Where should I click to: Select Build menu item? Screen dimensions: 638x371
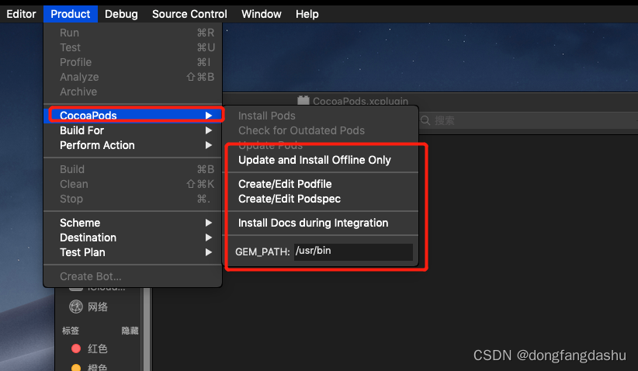tap(133, 169)
